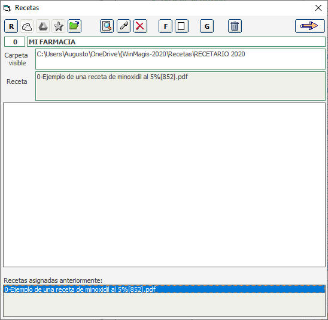Click the pharmacy number field showing 0
Viewport: 328px width, 320px height.
pos(14,42)
